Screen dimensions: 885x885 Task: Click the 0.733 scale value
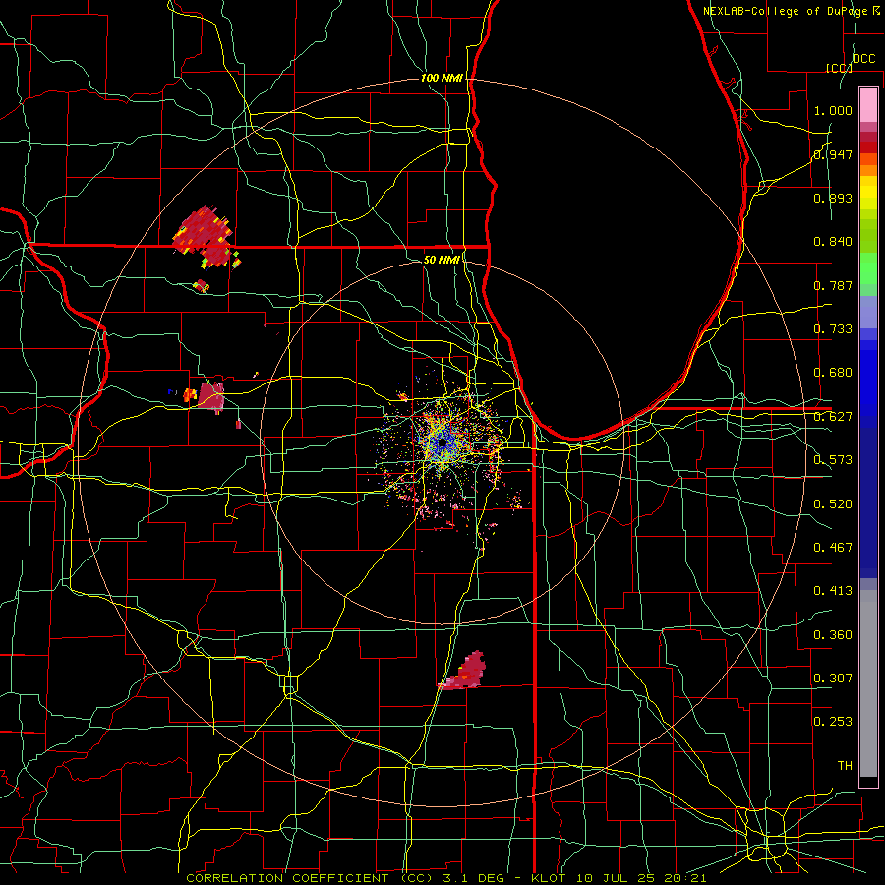point(833,329)
